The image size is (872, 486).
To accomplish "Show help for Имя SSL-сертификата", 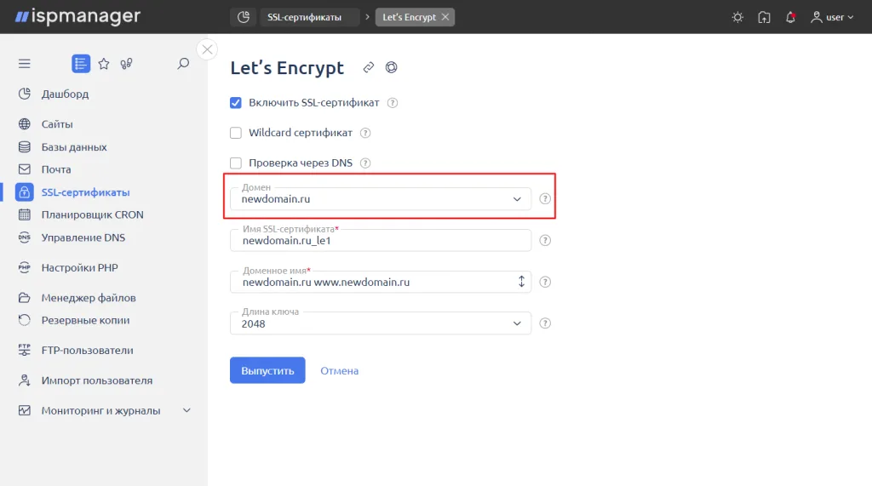I will [545, 240].
